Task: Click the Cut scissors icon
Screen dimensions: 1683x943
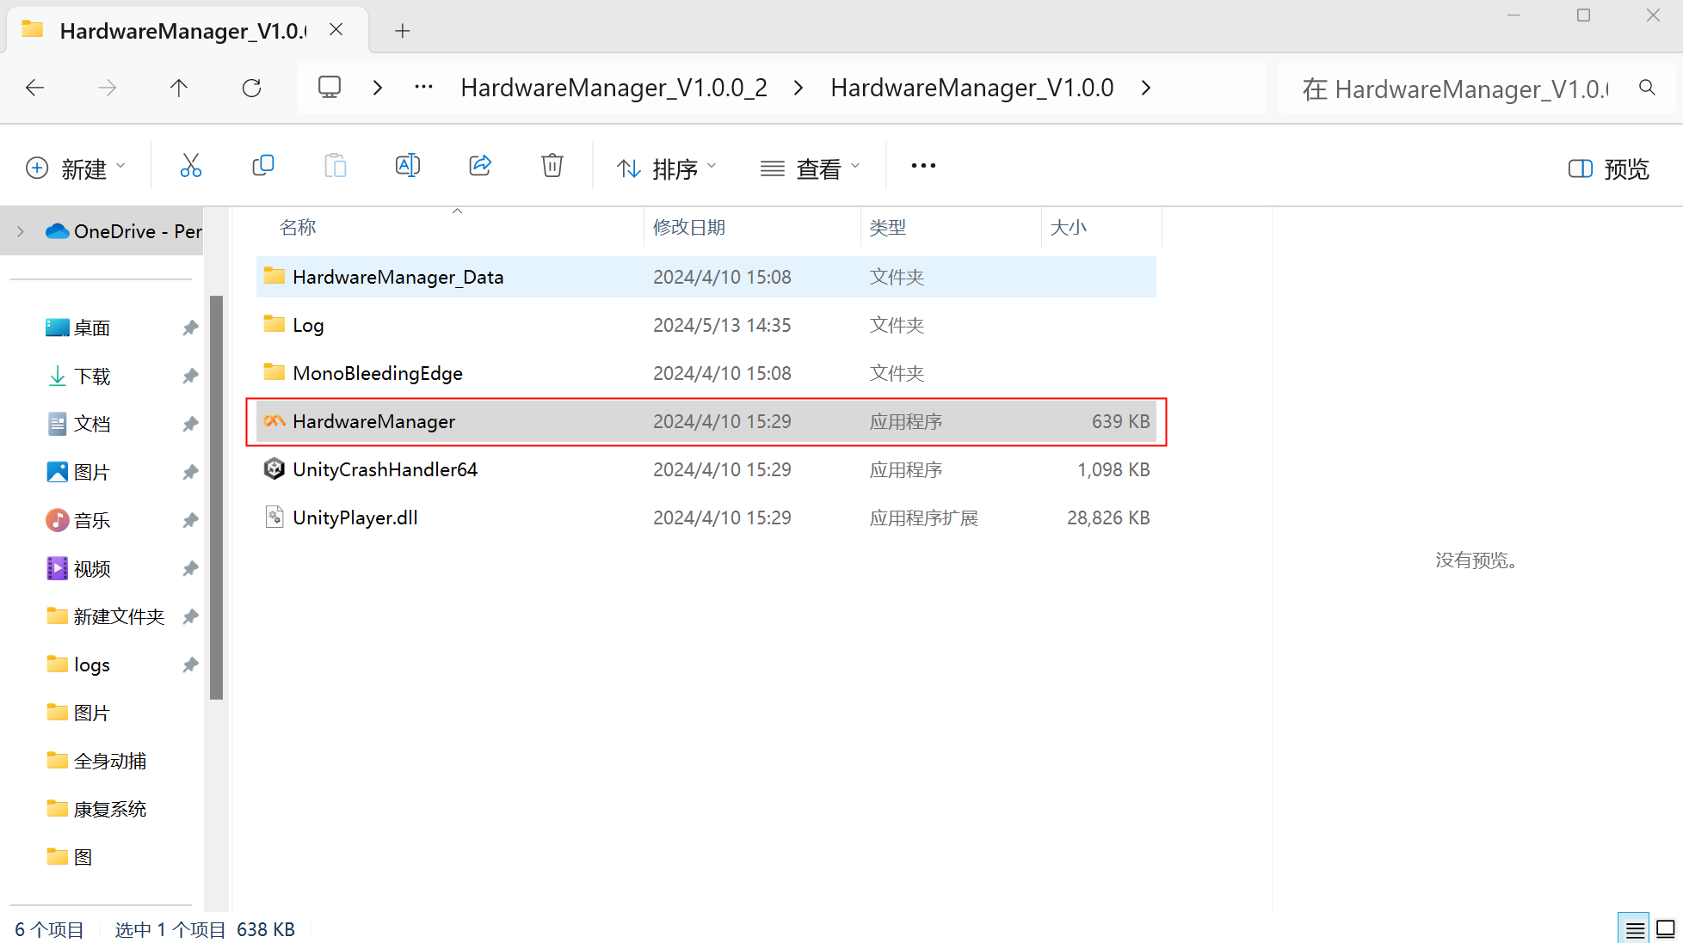Action: tap(190, 166)
